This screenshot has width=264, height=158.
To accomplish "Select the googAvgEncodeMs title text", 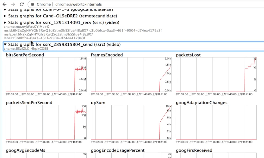I will (x=26, y=150).
